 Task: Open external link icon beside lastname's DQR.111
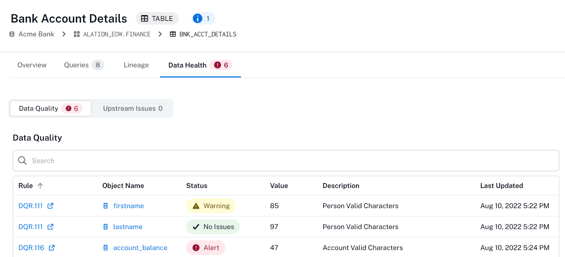[50, 227]
